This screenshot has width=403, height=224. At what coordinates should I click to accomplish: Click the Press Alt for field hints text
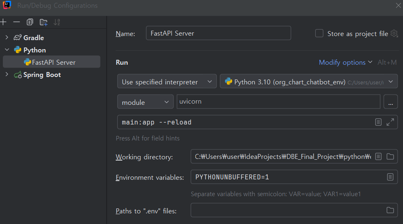(147, 138)
